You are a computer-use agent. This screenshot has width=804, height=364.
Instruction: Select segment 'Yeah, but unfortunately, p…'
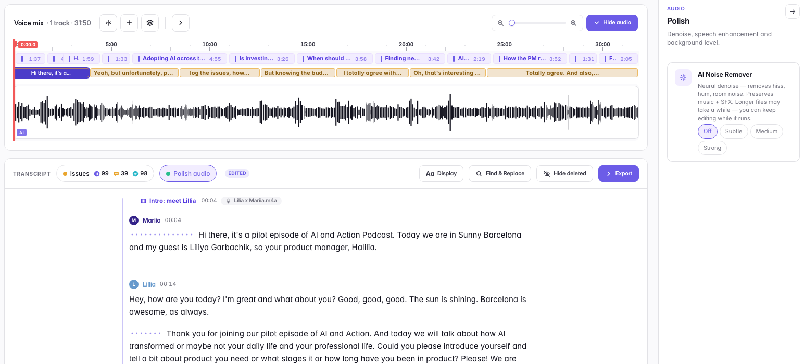[134, 73]
